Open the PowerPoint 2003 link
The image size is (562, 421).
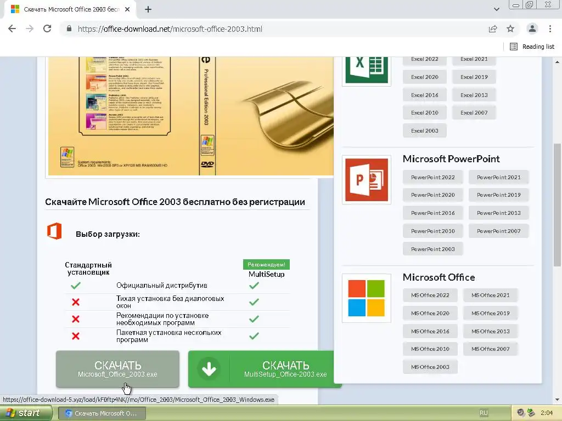click(432, 249)
